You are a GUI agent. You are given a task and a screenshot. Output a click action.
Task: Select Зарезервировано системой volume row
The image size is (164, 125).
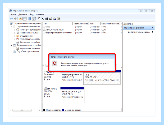point(82,33)
